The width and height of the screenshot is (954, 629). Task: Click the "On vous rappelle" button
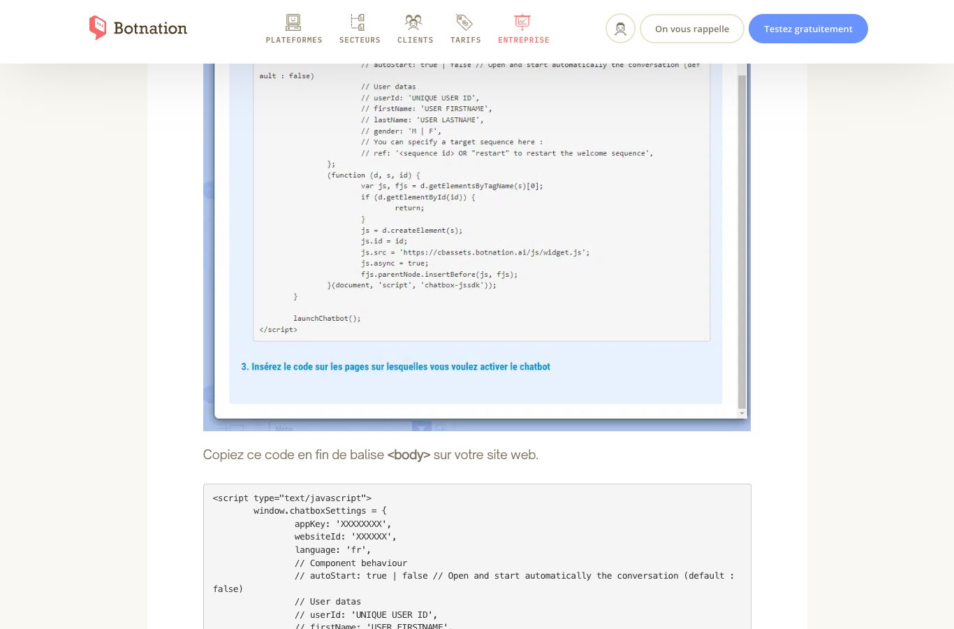[x=692, y=29]
